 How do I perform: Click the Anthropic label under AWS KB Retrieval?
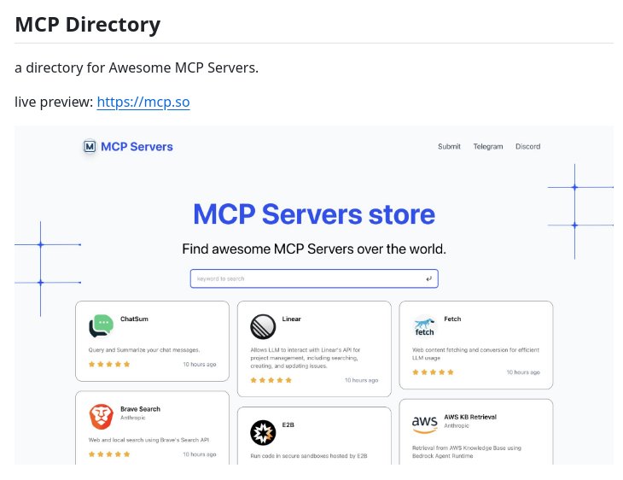[457, 425]
